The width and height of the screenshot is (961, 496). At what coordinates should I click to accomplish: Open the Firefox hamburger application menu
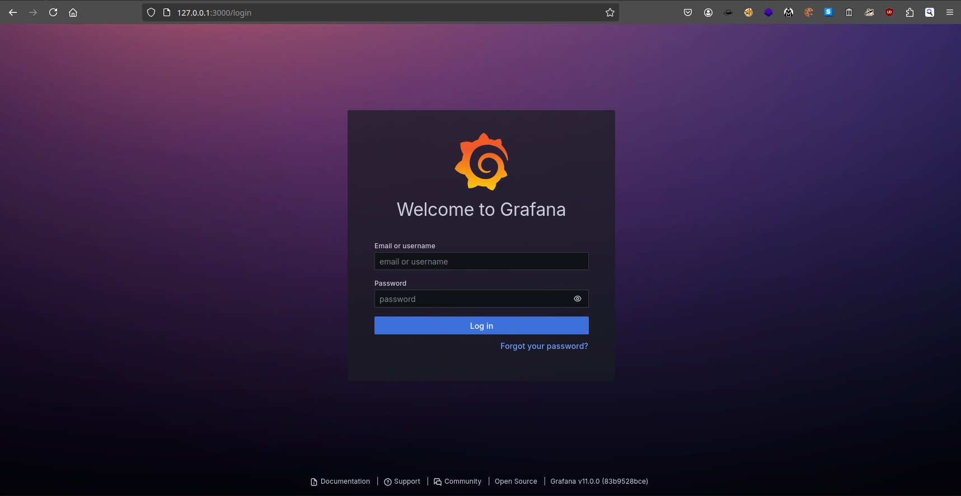tap(950, 12)
